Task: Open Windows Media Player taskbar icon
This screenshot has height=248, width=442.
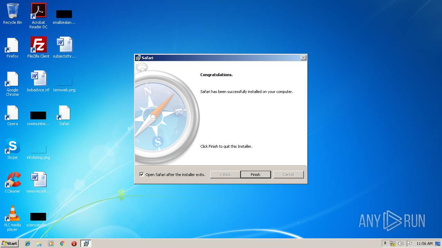Action: (51, 244)
